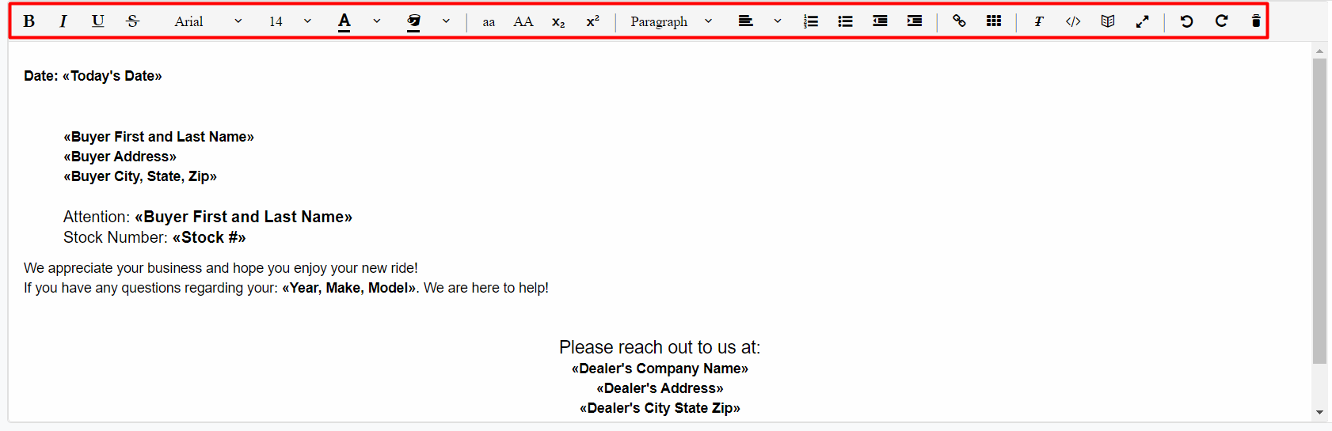Toggle italic formatting
This screenshot has width=1332, height=431.
pyautogui.click(x=63, y=21)
